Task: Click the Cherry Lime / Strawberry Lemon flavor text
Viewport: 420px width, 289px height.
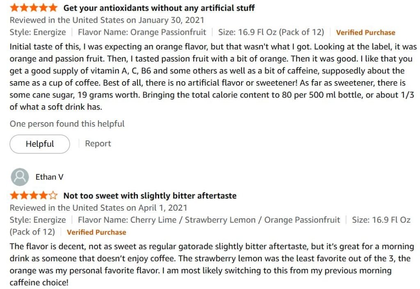Action: tap(193, 220)
